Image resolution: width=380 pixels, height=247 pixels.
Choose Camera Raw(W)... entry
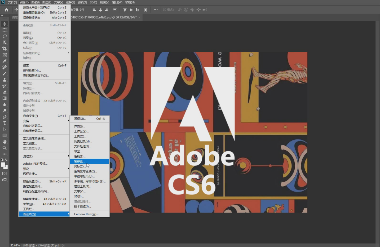pyautogui.click(x=90, y=214)
